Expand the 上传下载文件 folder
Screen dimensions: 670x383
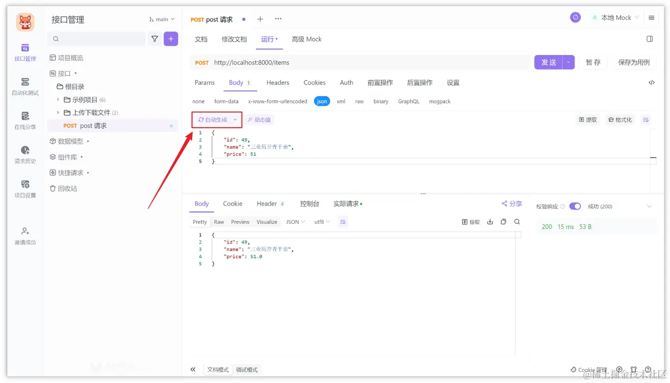[58, 112]
